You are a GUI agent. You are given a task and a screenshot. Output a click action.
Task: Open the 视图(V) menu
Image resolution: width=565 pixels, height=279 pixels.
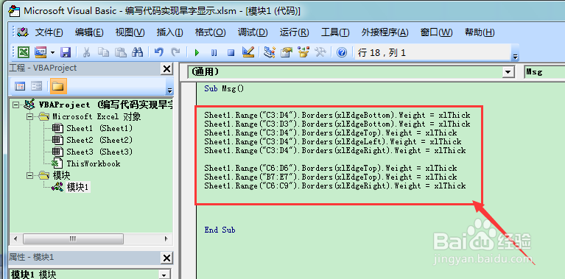[130, 32]
